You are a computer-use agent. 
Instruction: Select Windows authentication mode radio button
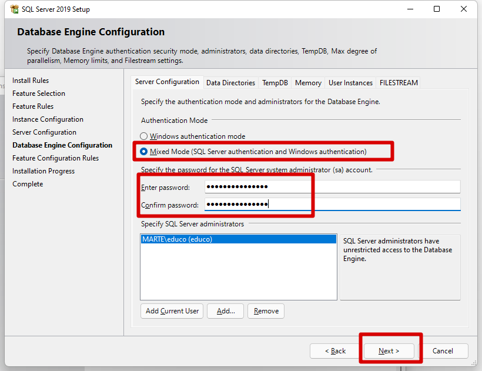143,136
